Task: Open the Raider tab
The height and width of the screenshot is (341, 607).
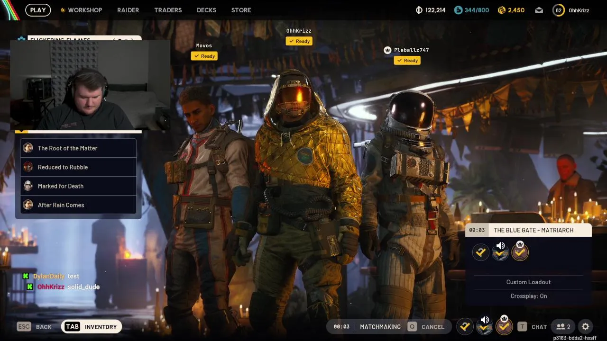Action: [x=128, y=10]
